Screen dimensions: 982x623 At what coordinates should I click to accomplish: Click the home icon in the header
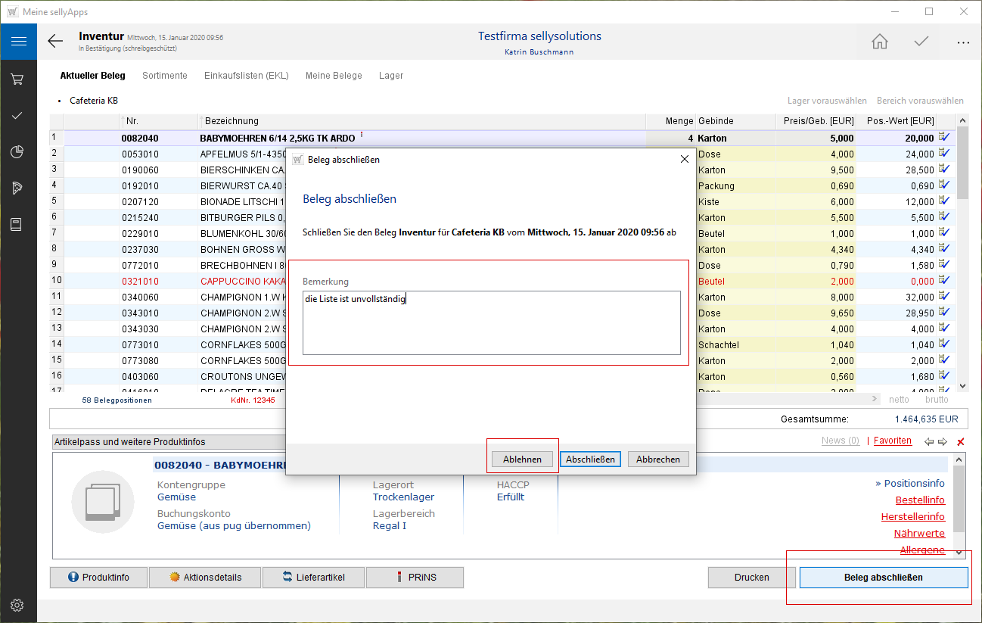point(879,42)
